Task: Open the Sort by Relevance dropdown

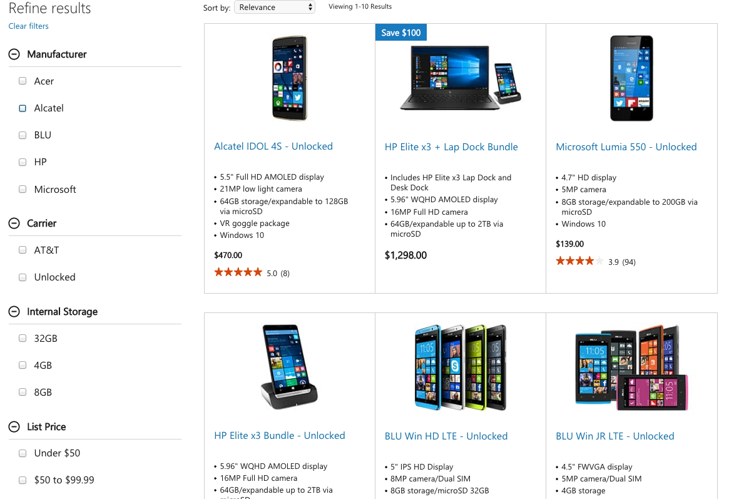Action: point(274,7)
